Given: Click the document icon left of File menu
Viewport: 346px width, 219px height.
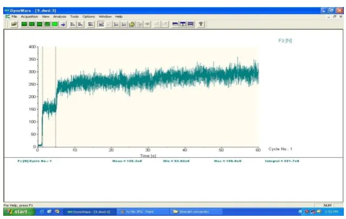Looking at the screenshot, I should tap(7, 17).
